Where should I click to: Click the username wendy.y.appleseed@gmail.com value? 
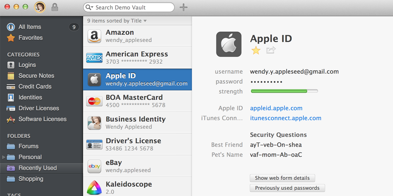pyautogui.click(x=294, y=72)
